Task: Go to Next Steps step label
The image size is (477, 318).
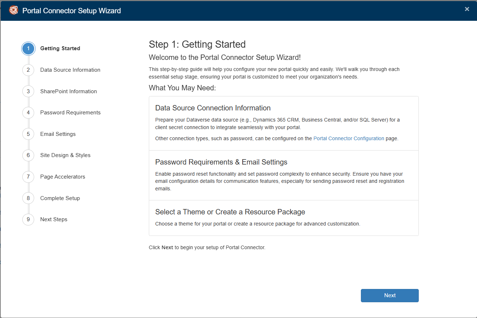Action: coord(54,219)
